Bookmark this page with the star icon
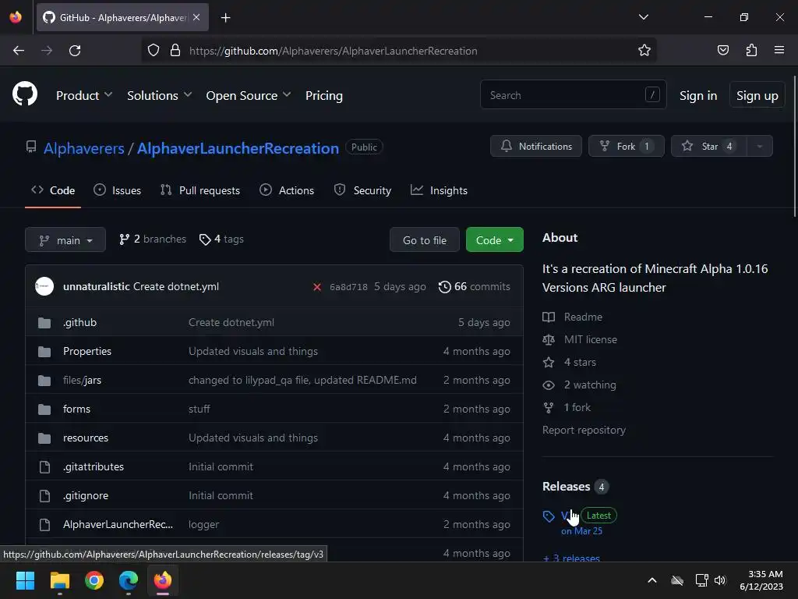This screenshot has height=599, width=798. (x=644, y=51)
